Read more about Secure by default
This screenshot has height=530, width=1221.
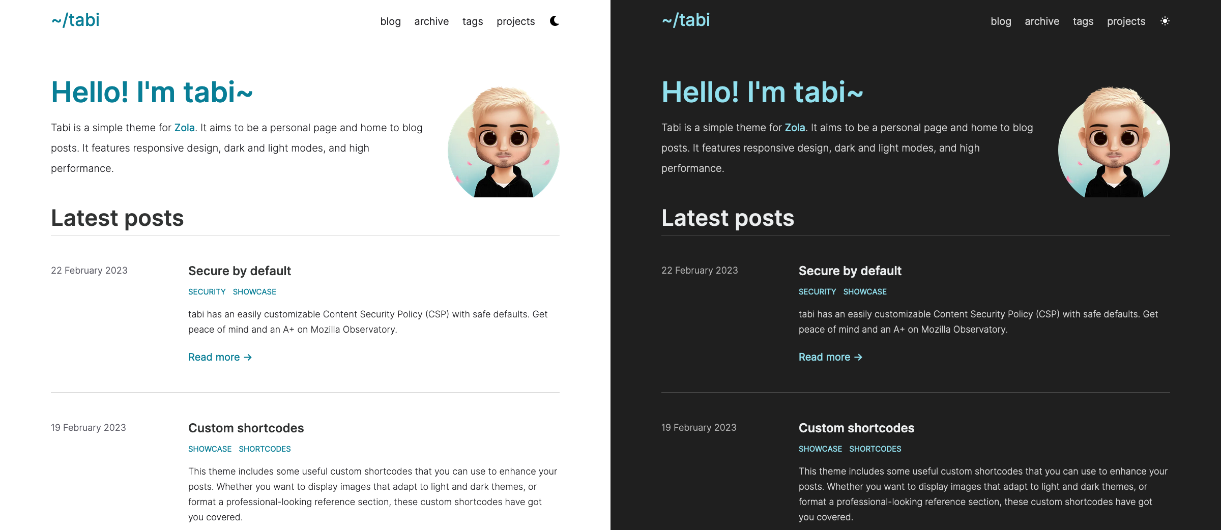click(x=220, y=357)
